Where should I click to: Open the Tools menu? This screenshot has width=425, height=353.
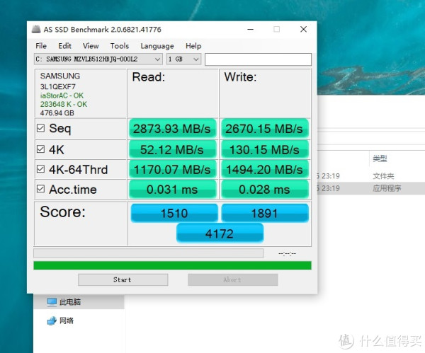click(119, 46)
